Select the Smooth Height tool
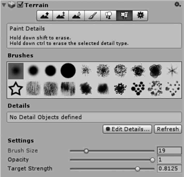Screen dimensions: 184x177 coord(77,16)
